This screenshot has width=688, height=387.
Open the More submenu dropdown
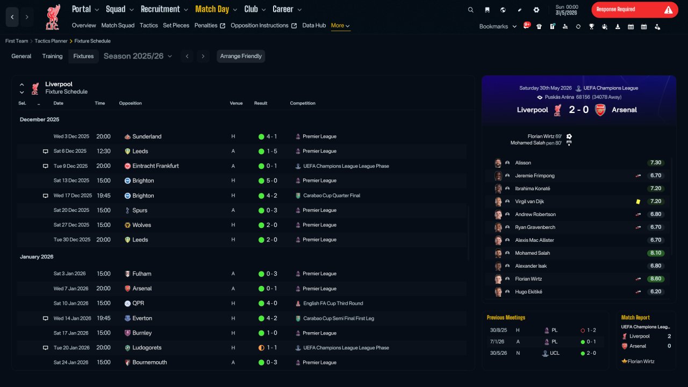coord(341,26)
